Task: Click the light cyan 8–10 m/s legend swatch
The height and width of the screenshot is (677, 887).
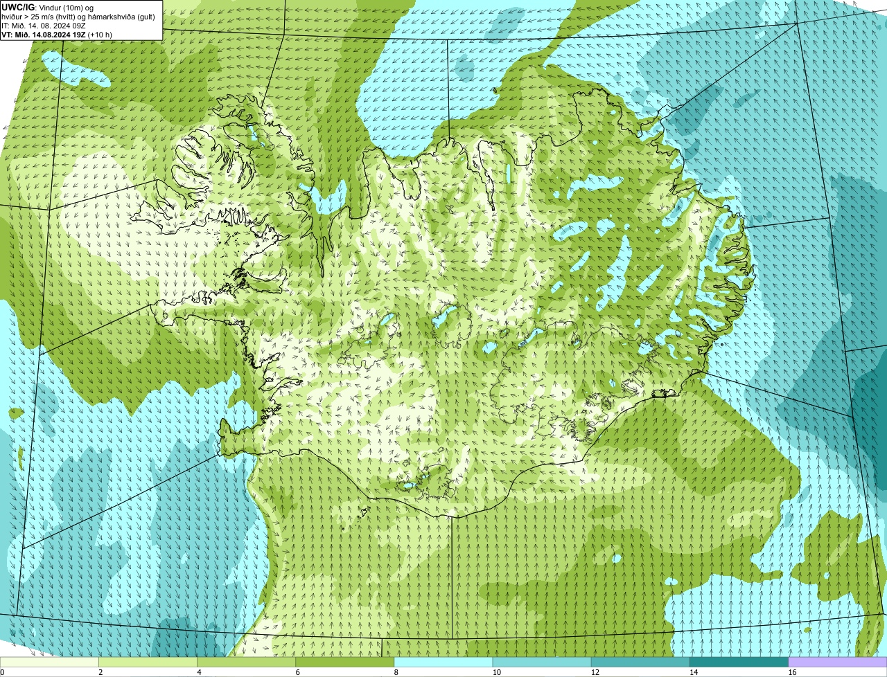Action: tap(443, 662)
